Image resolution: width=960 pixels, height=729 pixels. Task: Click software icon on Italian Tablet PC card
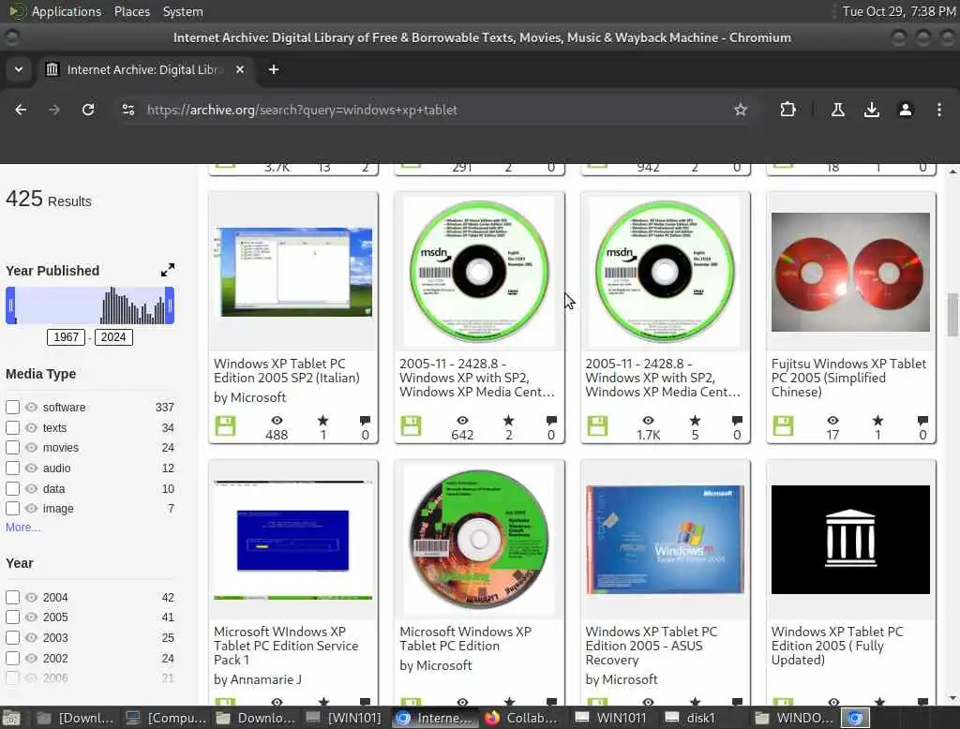pyautogui.click(x=225, y=425)
